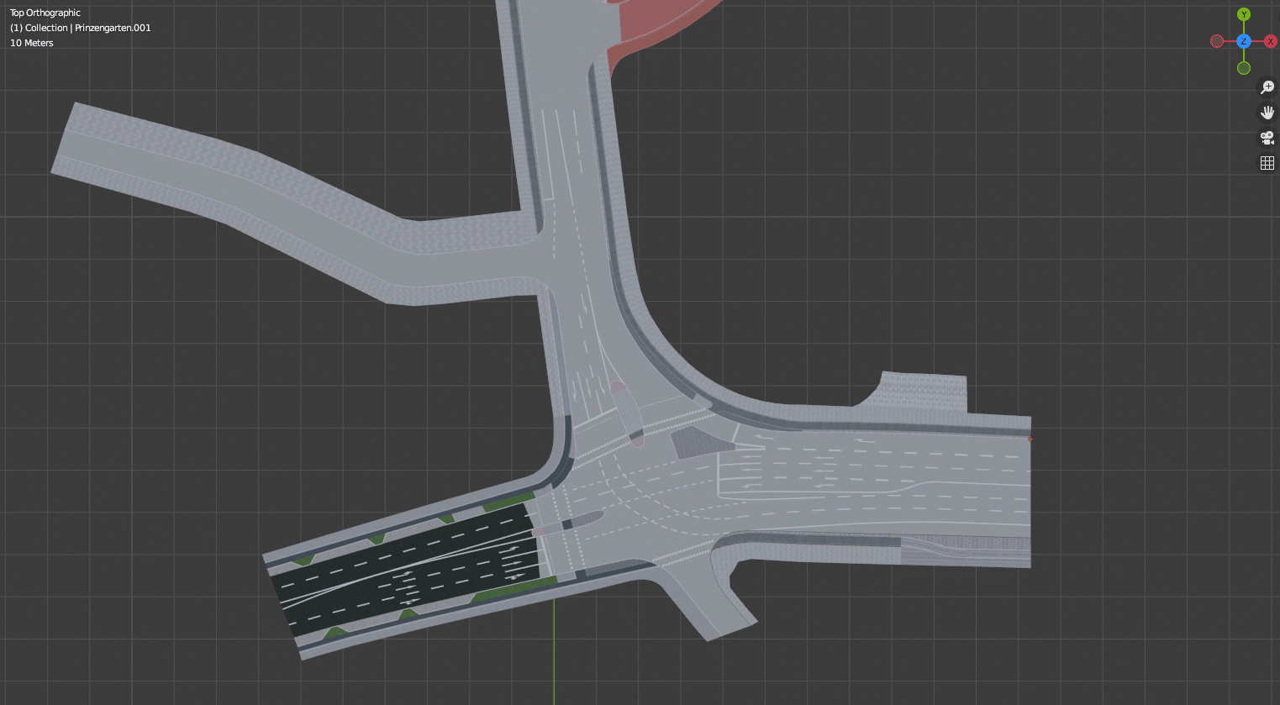Click the green Y axis gizmo handle
The height and width of the screenshot is (705, 1280).
point(1244,14)
